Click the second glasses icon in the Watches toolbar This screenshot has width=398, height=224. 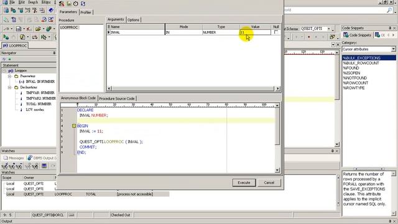[12, 166]
